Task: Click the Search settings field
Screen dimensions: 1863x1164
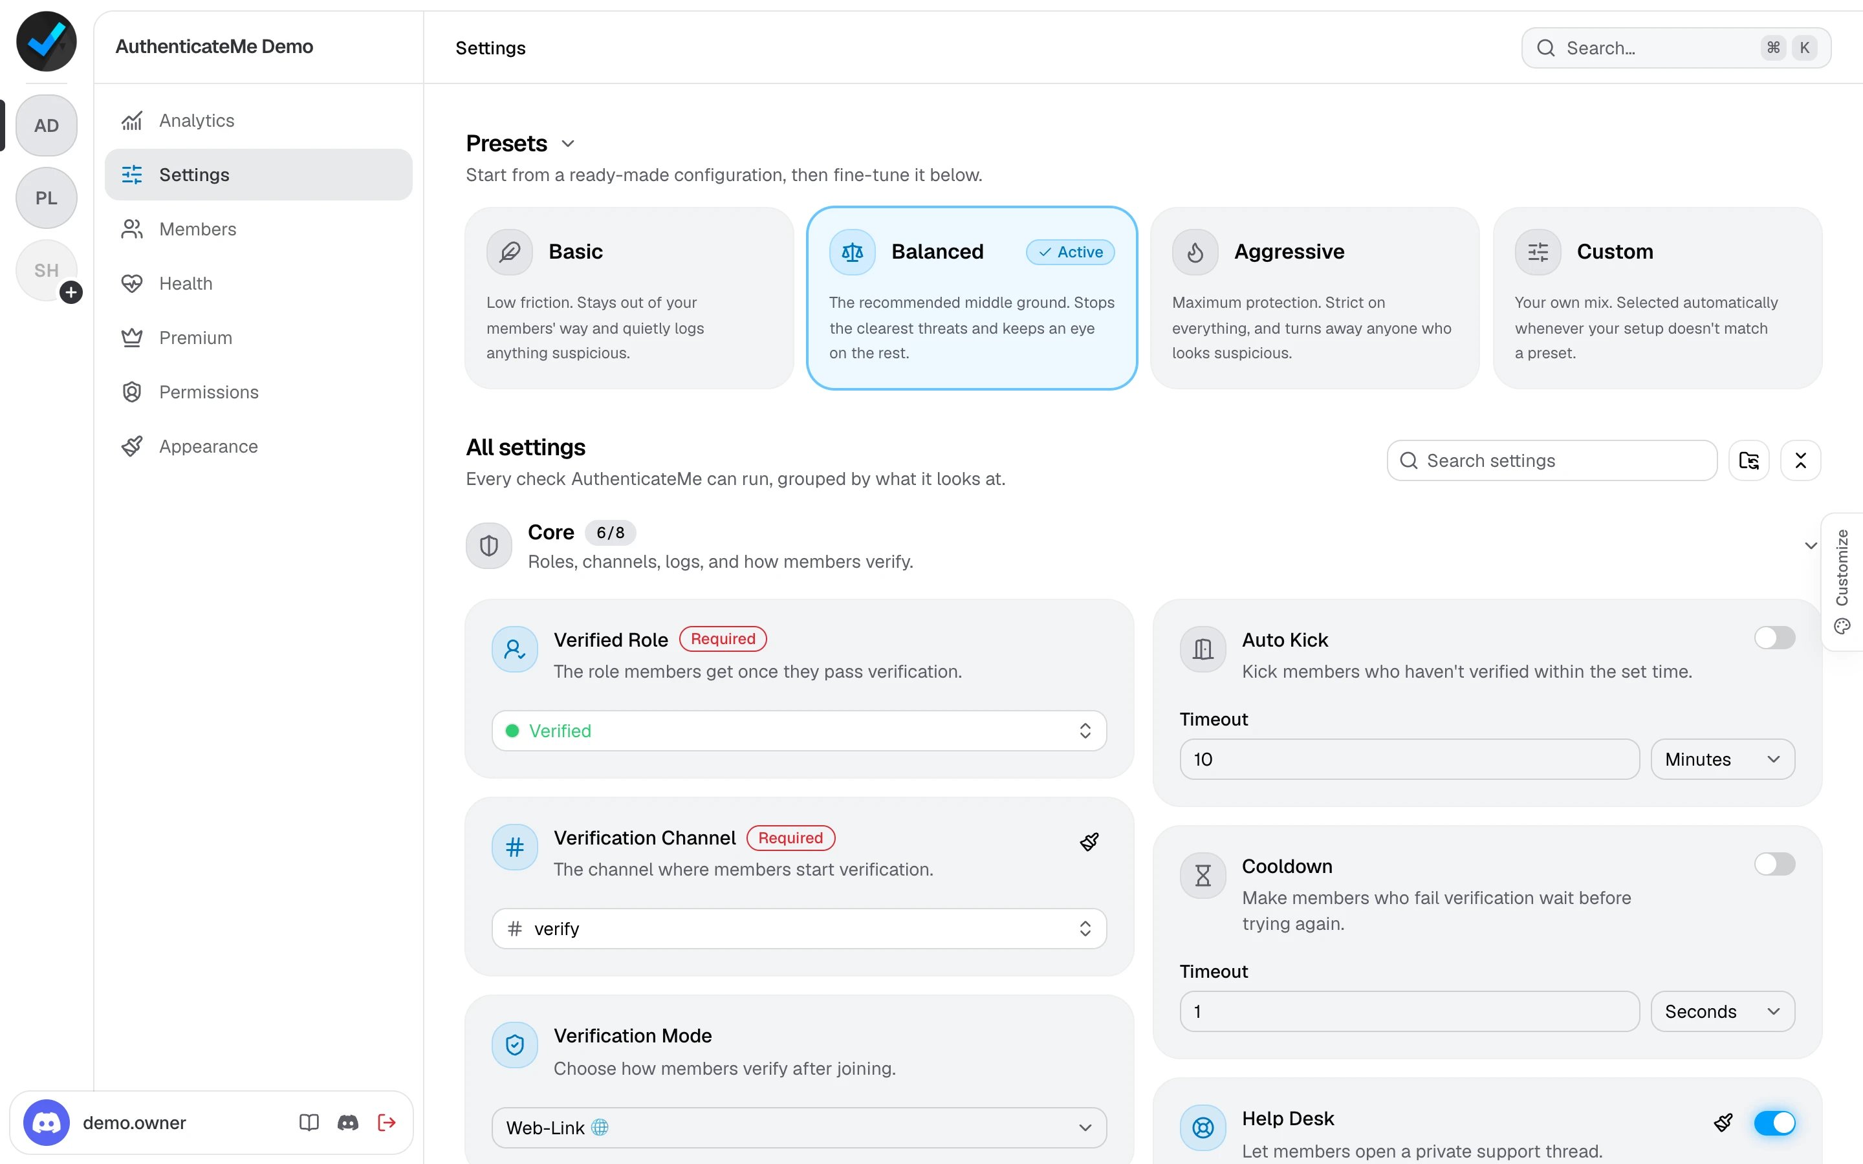Action: click(1552, 460)
